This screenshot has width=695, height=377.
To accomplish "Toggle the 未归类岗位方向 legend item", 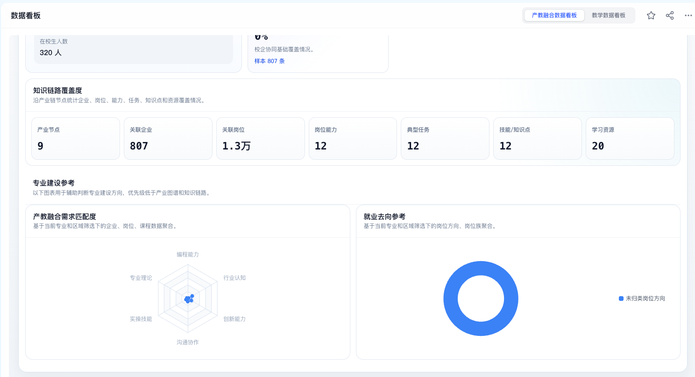I will (x=642, y=299).
